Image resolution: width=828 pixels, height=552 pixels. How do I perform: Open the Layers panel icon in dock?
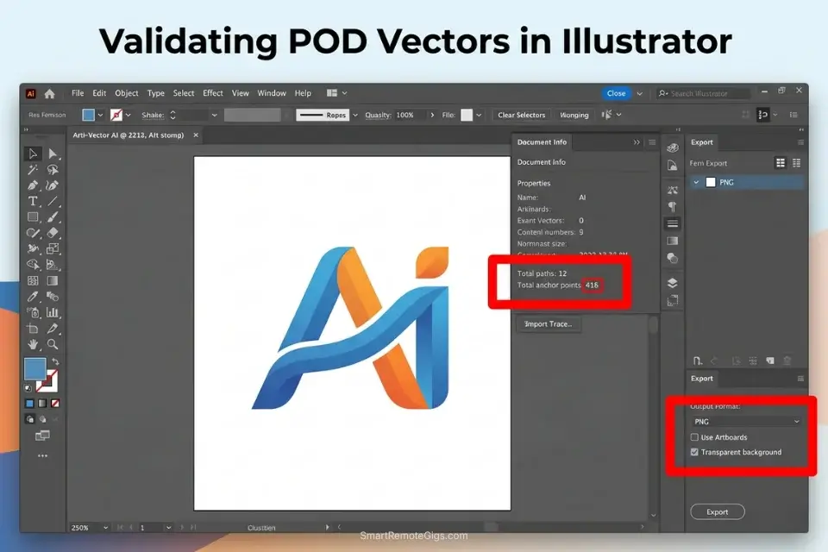672,283
